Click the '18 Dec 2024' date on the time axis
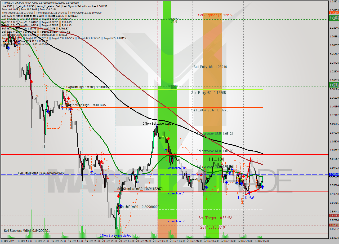The width and height of the screenshot is (339, 244). click(x=7, y=241)
